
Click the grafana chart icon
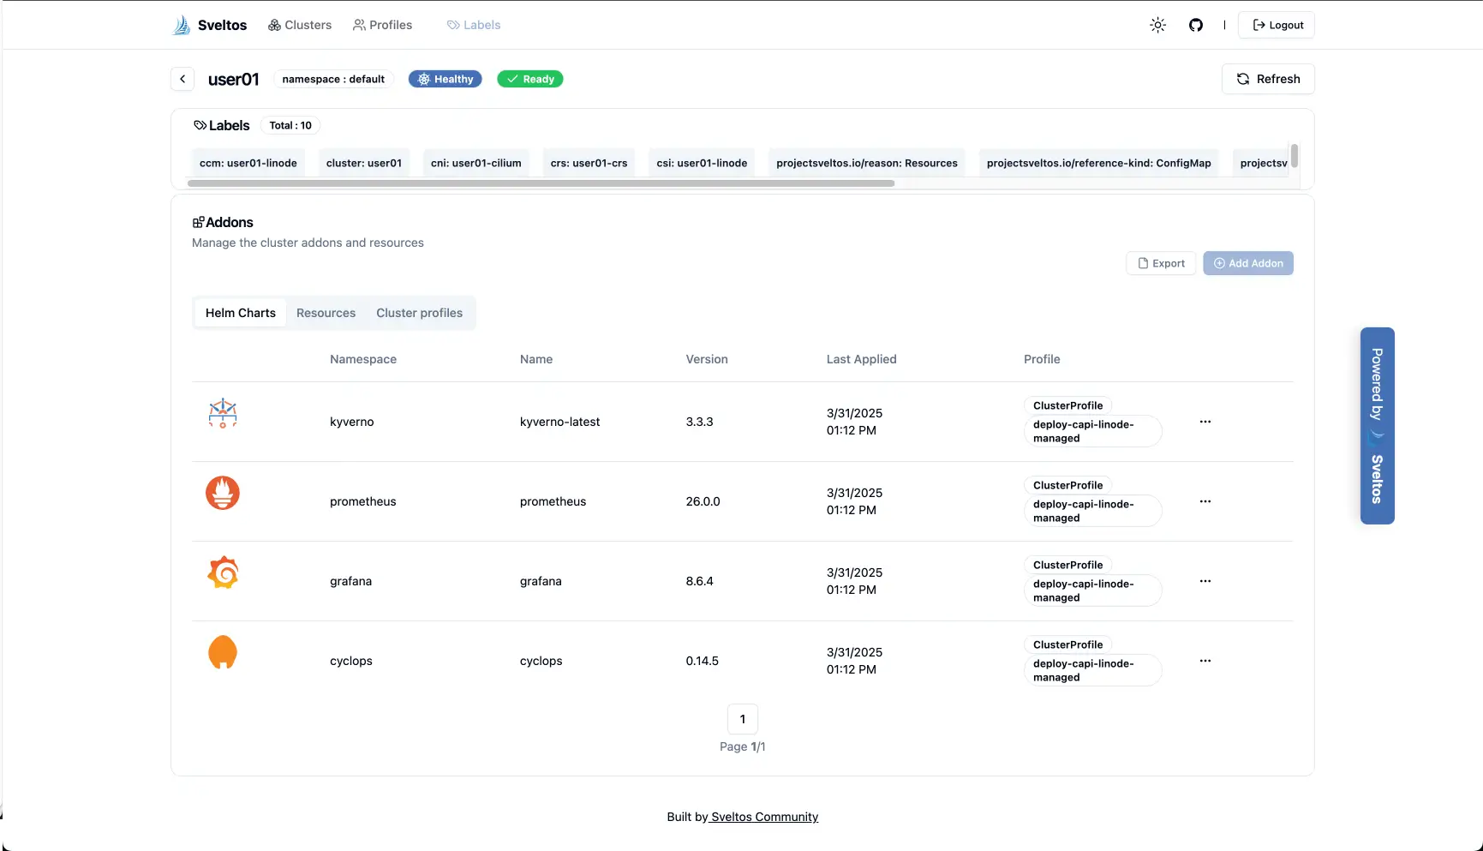point(223,572)
